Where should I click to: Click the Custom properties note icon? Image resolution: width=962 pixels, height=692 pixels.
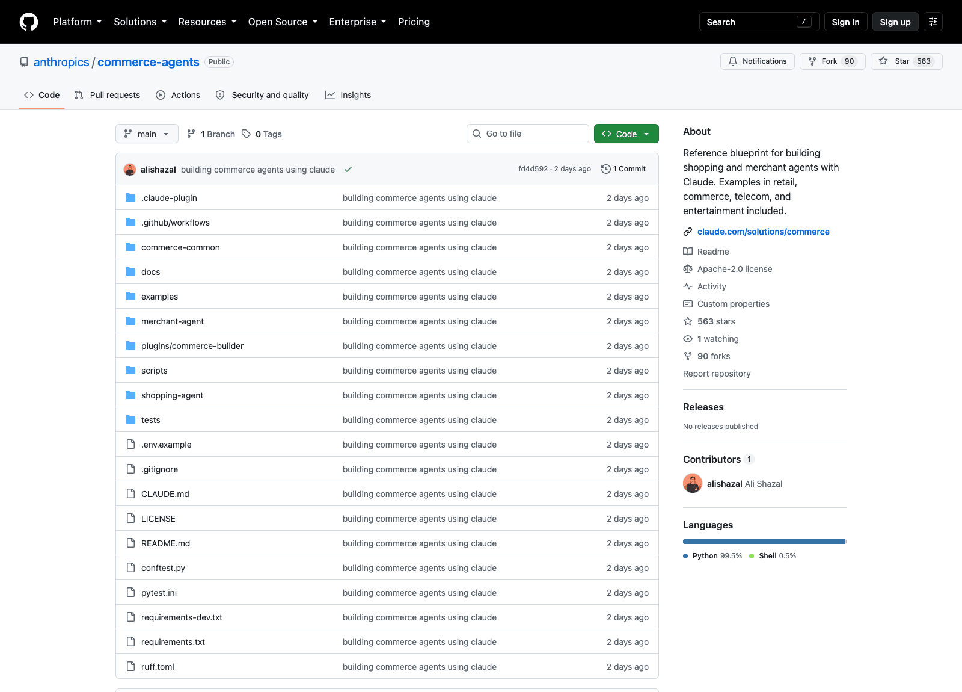[688, 304]
